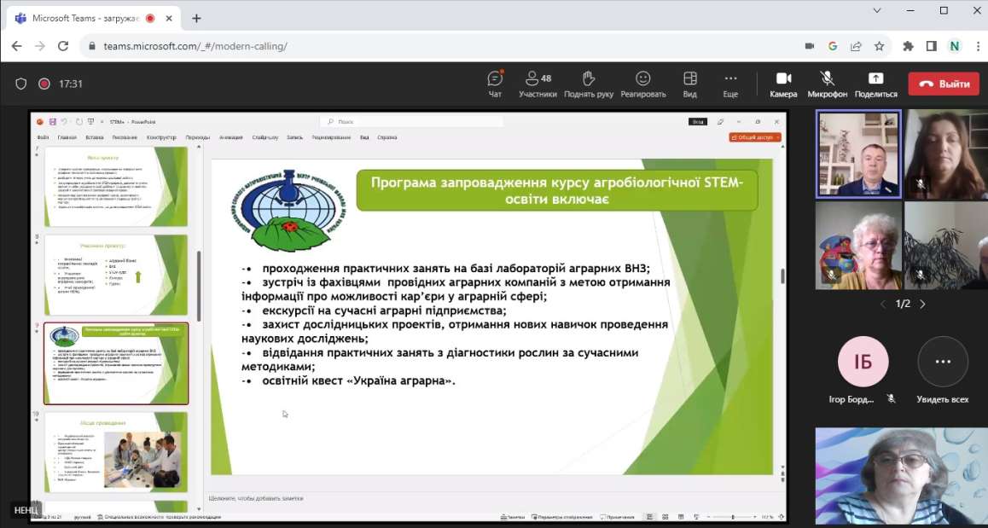Open Увидеть всех participants button
Viewport: 988px width, 528px height.
point(943,370)
